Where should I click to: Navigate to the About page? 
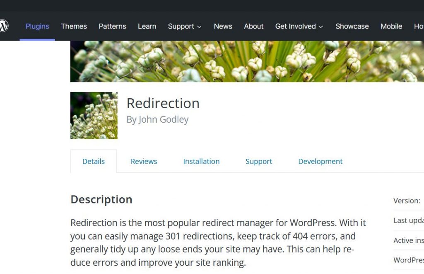[253, 26]
